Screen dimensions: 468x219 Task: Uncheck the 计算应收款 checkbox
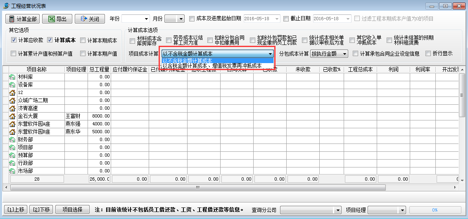(14, 40)
